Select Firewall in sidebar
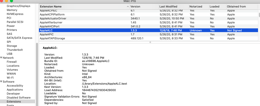The width and height of the screenshot is (260, 106). tap(11, 62)
